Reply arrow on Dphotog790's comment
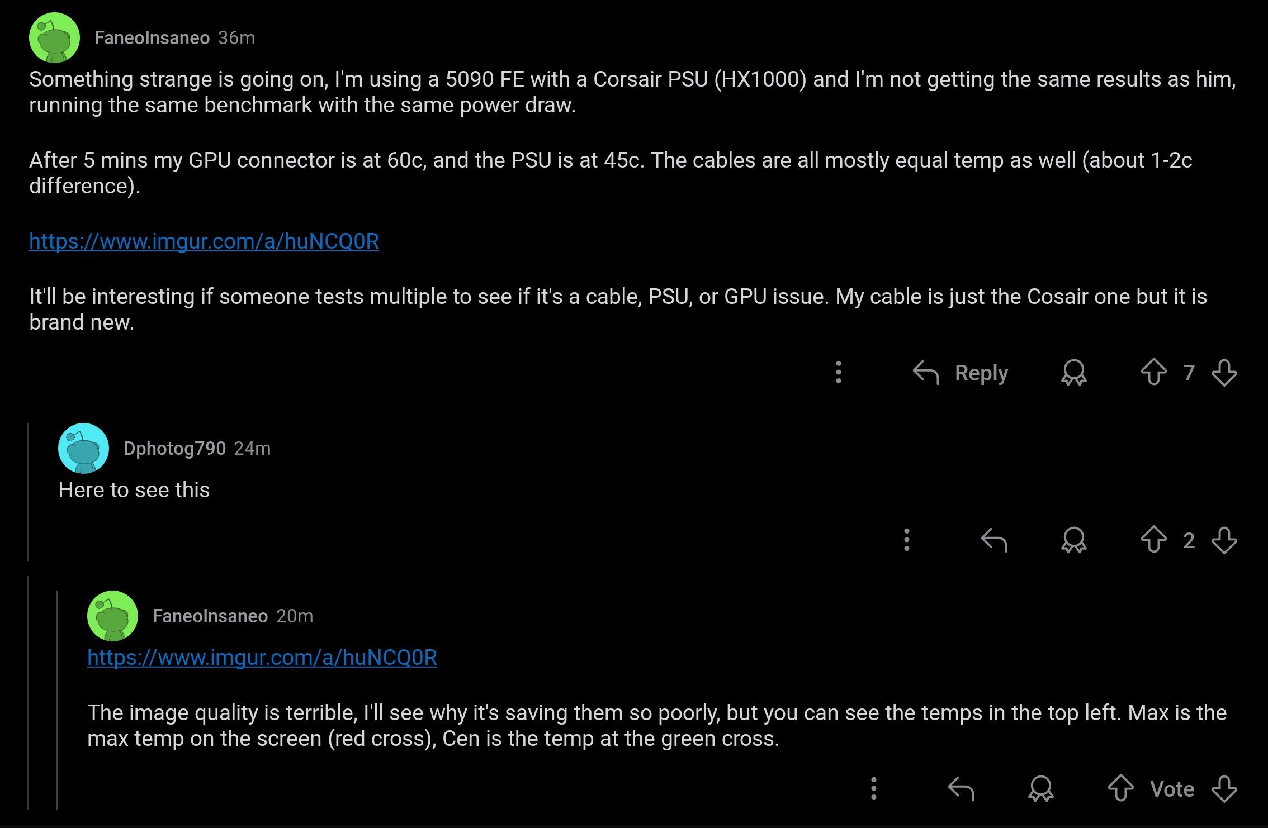Screen dimensions: 1268x828 994,540
